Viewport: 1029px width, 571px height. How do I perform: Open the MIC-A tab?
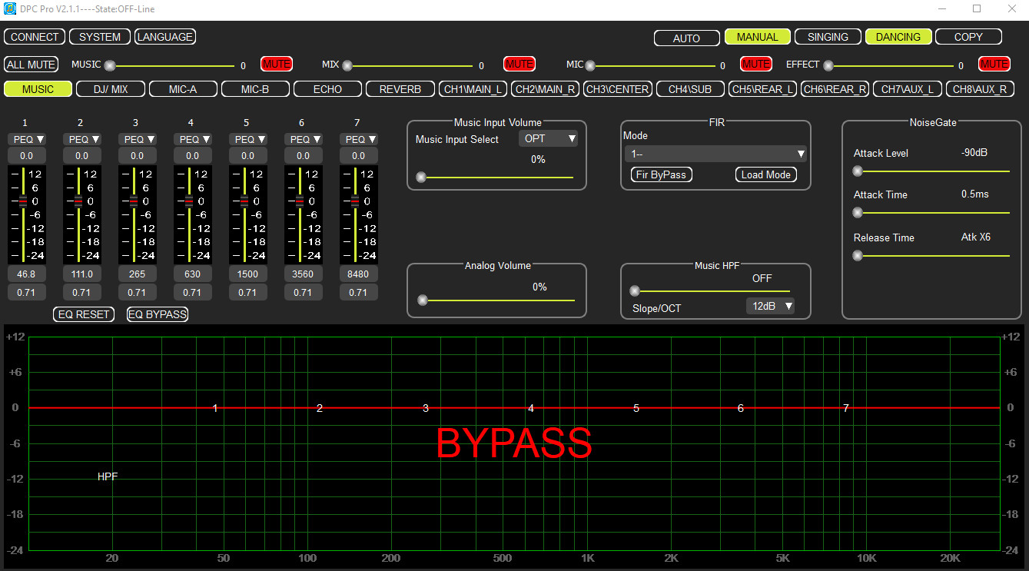click(x=183, y=89)
